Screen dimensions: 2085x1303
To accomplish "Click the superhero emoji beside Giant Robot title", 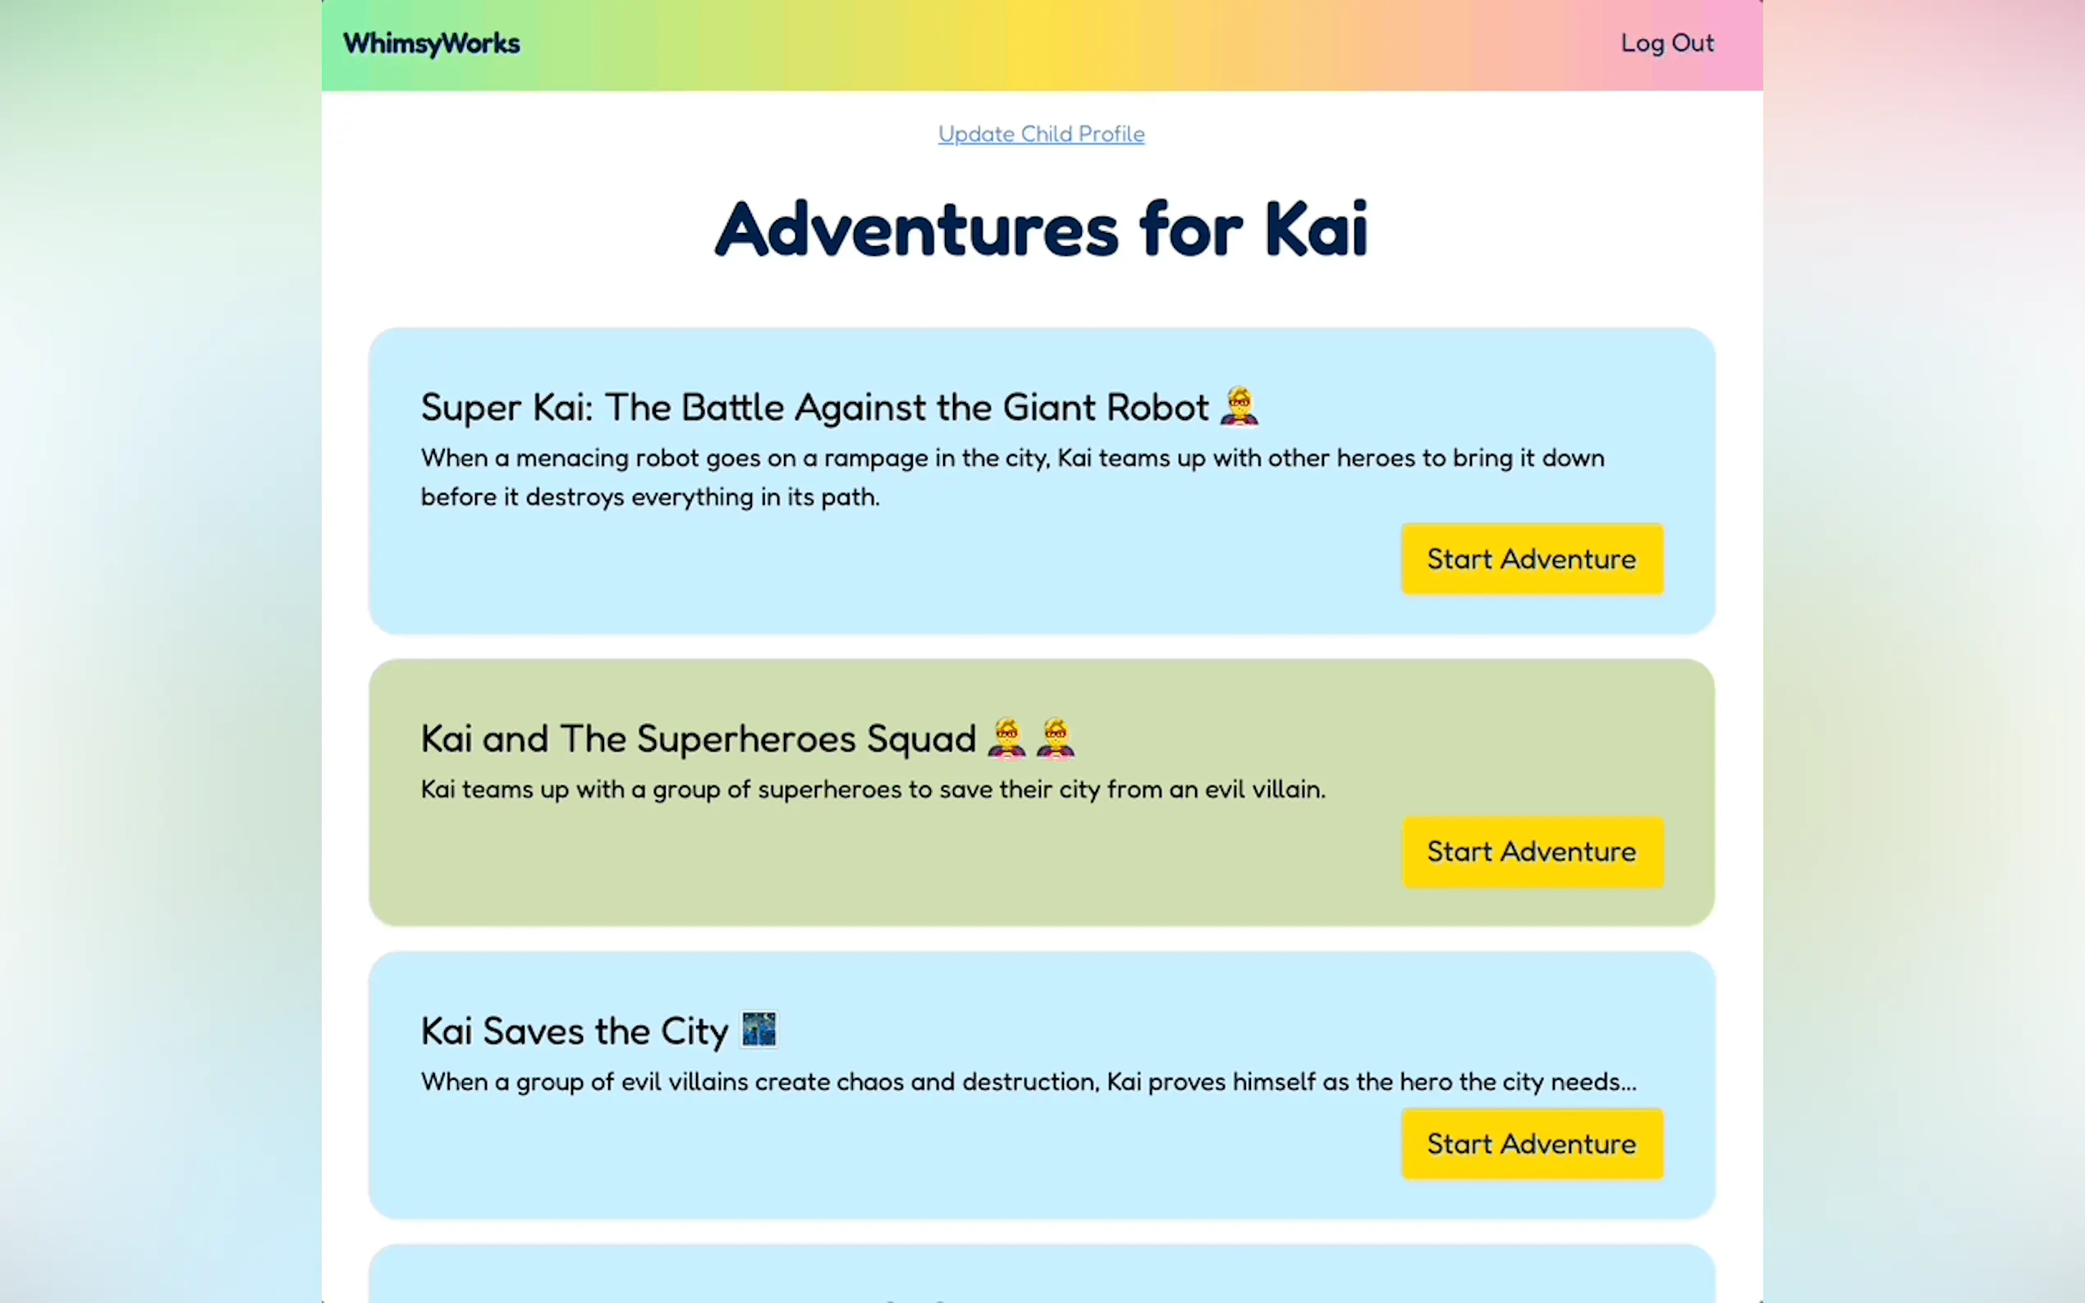I will tap(1239, 407).
